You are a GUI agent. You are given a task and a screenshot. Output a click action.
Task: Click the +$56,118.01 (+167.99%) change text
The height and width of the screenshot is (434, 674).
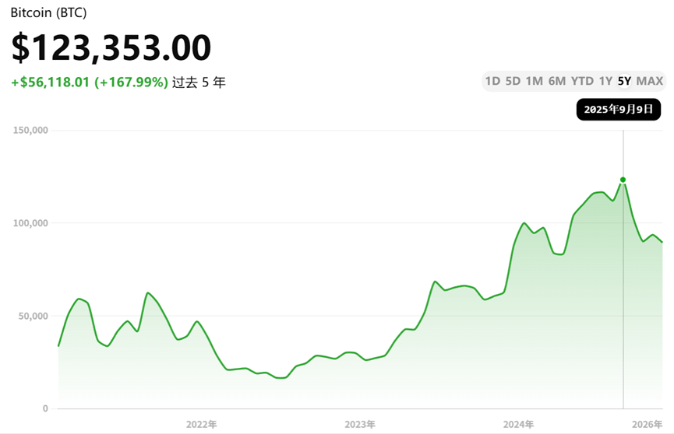coord(90,82)
